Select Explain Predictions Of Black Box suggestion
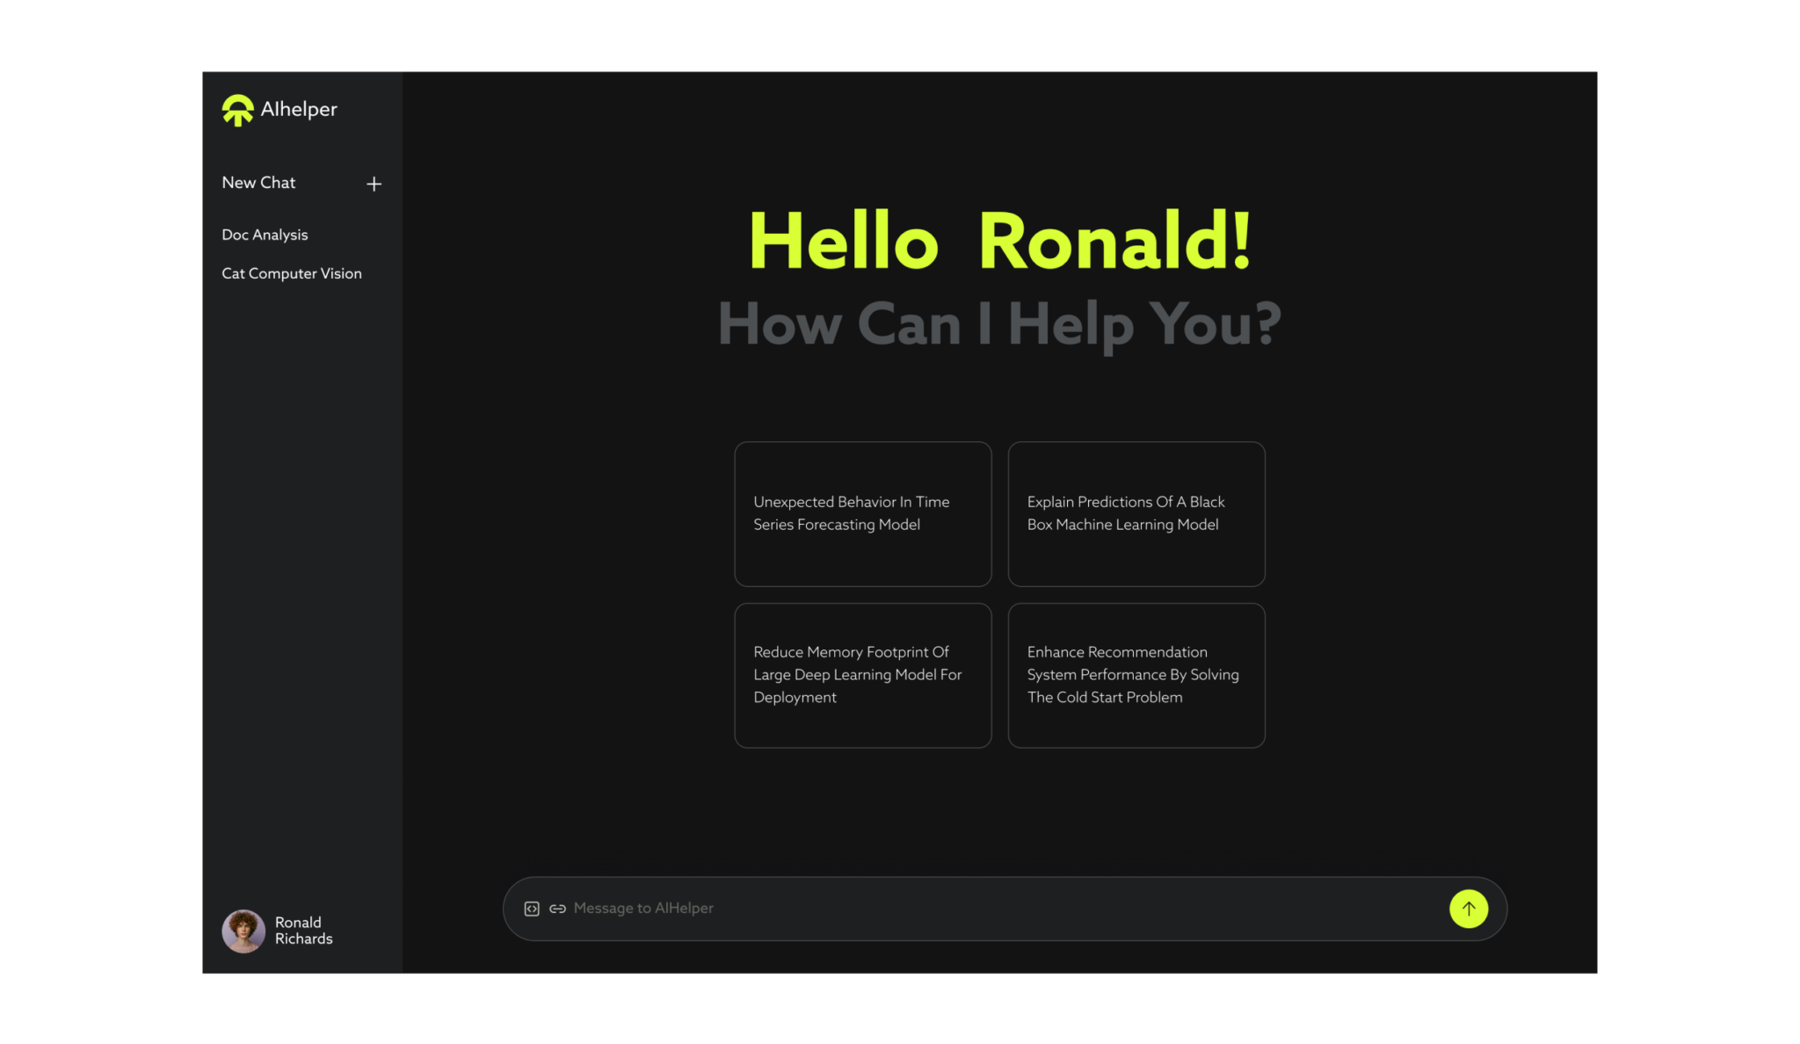 click(x=1136, y=514)
